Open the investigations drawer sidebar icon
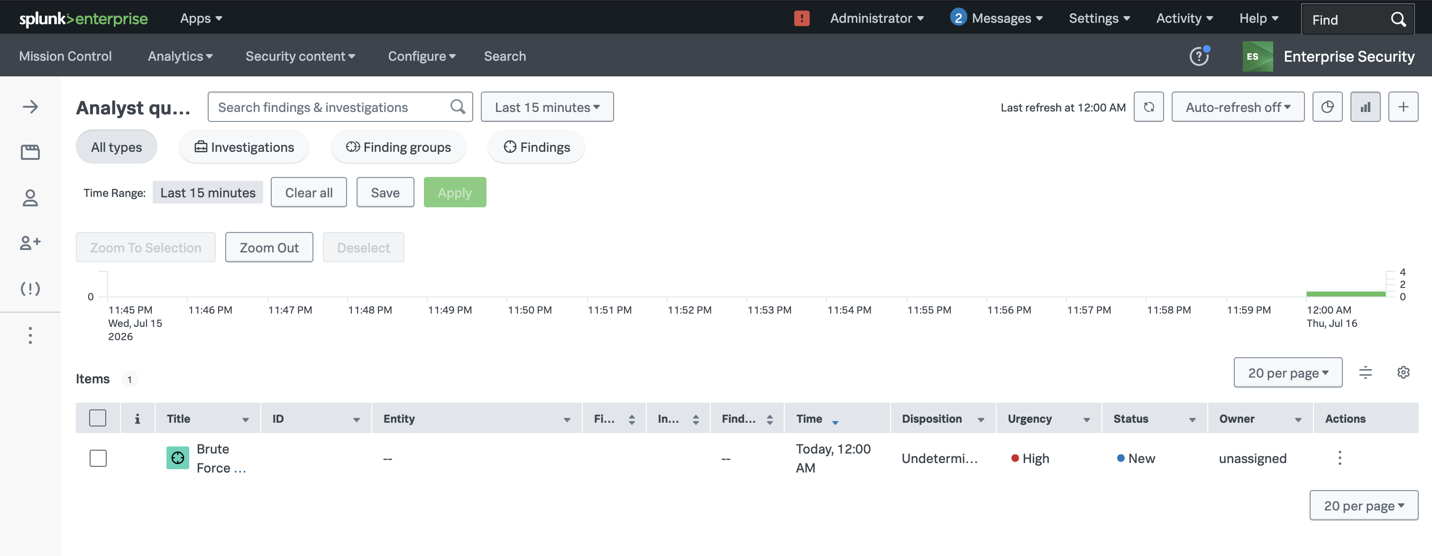Viewport: 1432px width, 556px height. click(30, 152)
